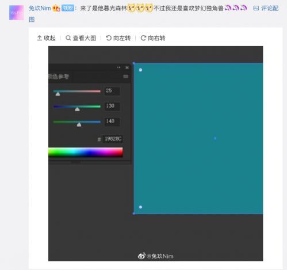Viewport: 287px width, 270px height.
Task: Click the blue value field showing 140
Action: [x=112, y=121]
